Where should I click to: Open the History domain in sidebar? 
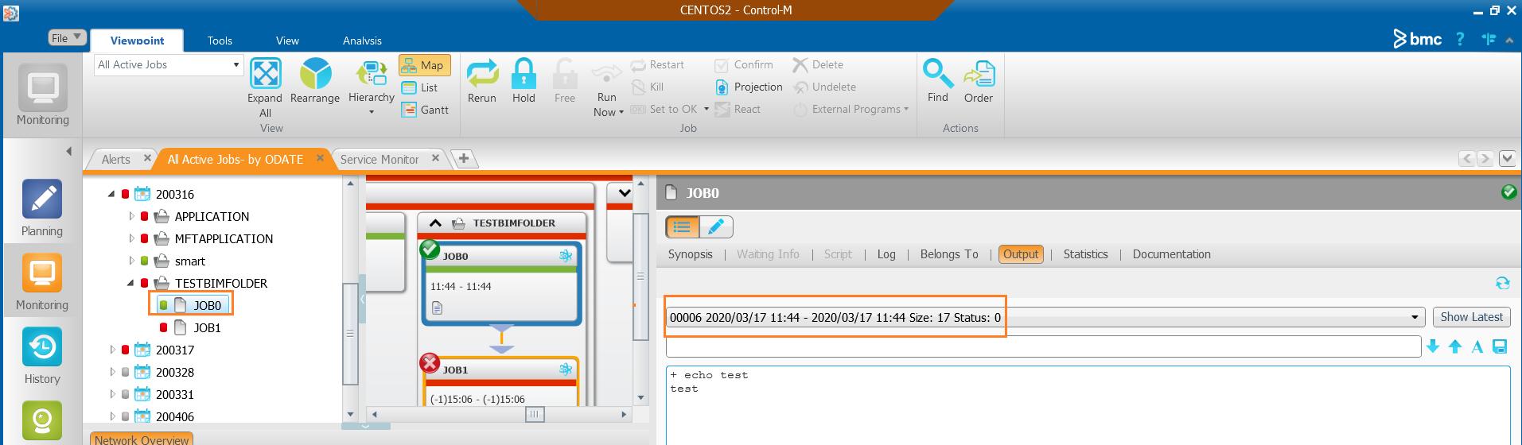coord(42,356)
